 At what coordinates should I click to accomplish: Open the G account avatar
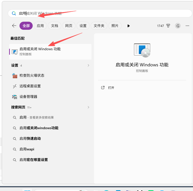(178, 26)
